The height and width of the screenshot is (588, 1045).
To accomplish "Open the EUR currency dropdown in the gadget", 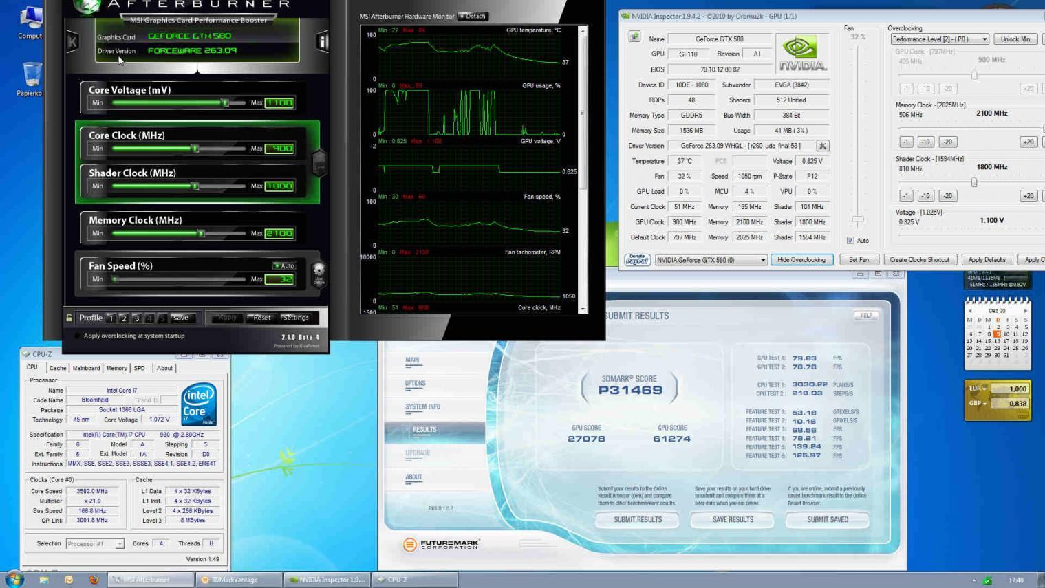I will click(x=977, y=389).
